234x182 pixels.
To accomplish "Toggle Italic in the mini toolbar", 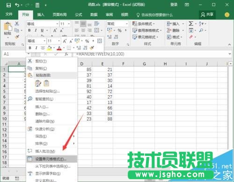I will point(36,48).
